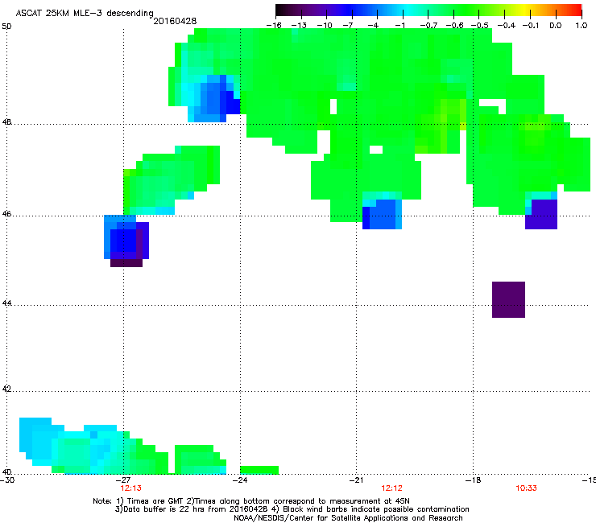Click the plot title "ASCAT 25KM MLE-3 descending"
The image size is (596, 523).
coord(85,14)
